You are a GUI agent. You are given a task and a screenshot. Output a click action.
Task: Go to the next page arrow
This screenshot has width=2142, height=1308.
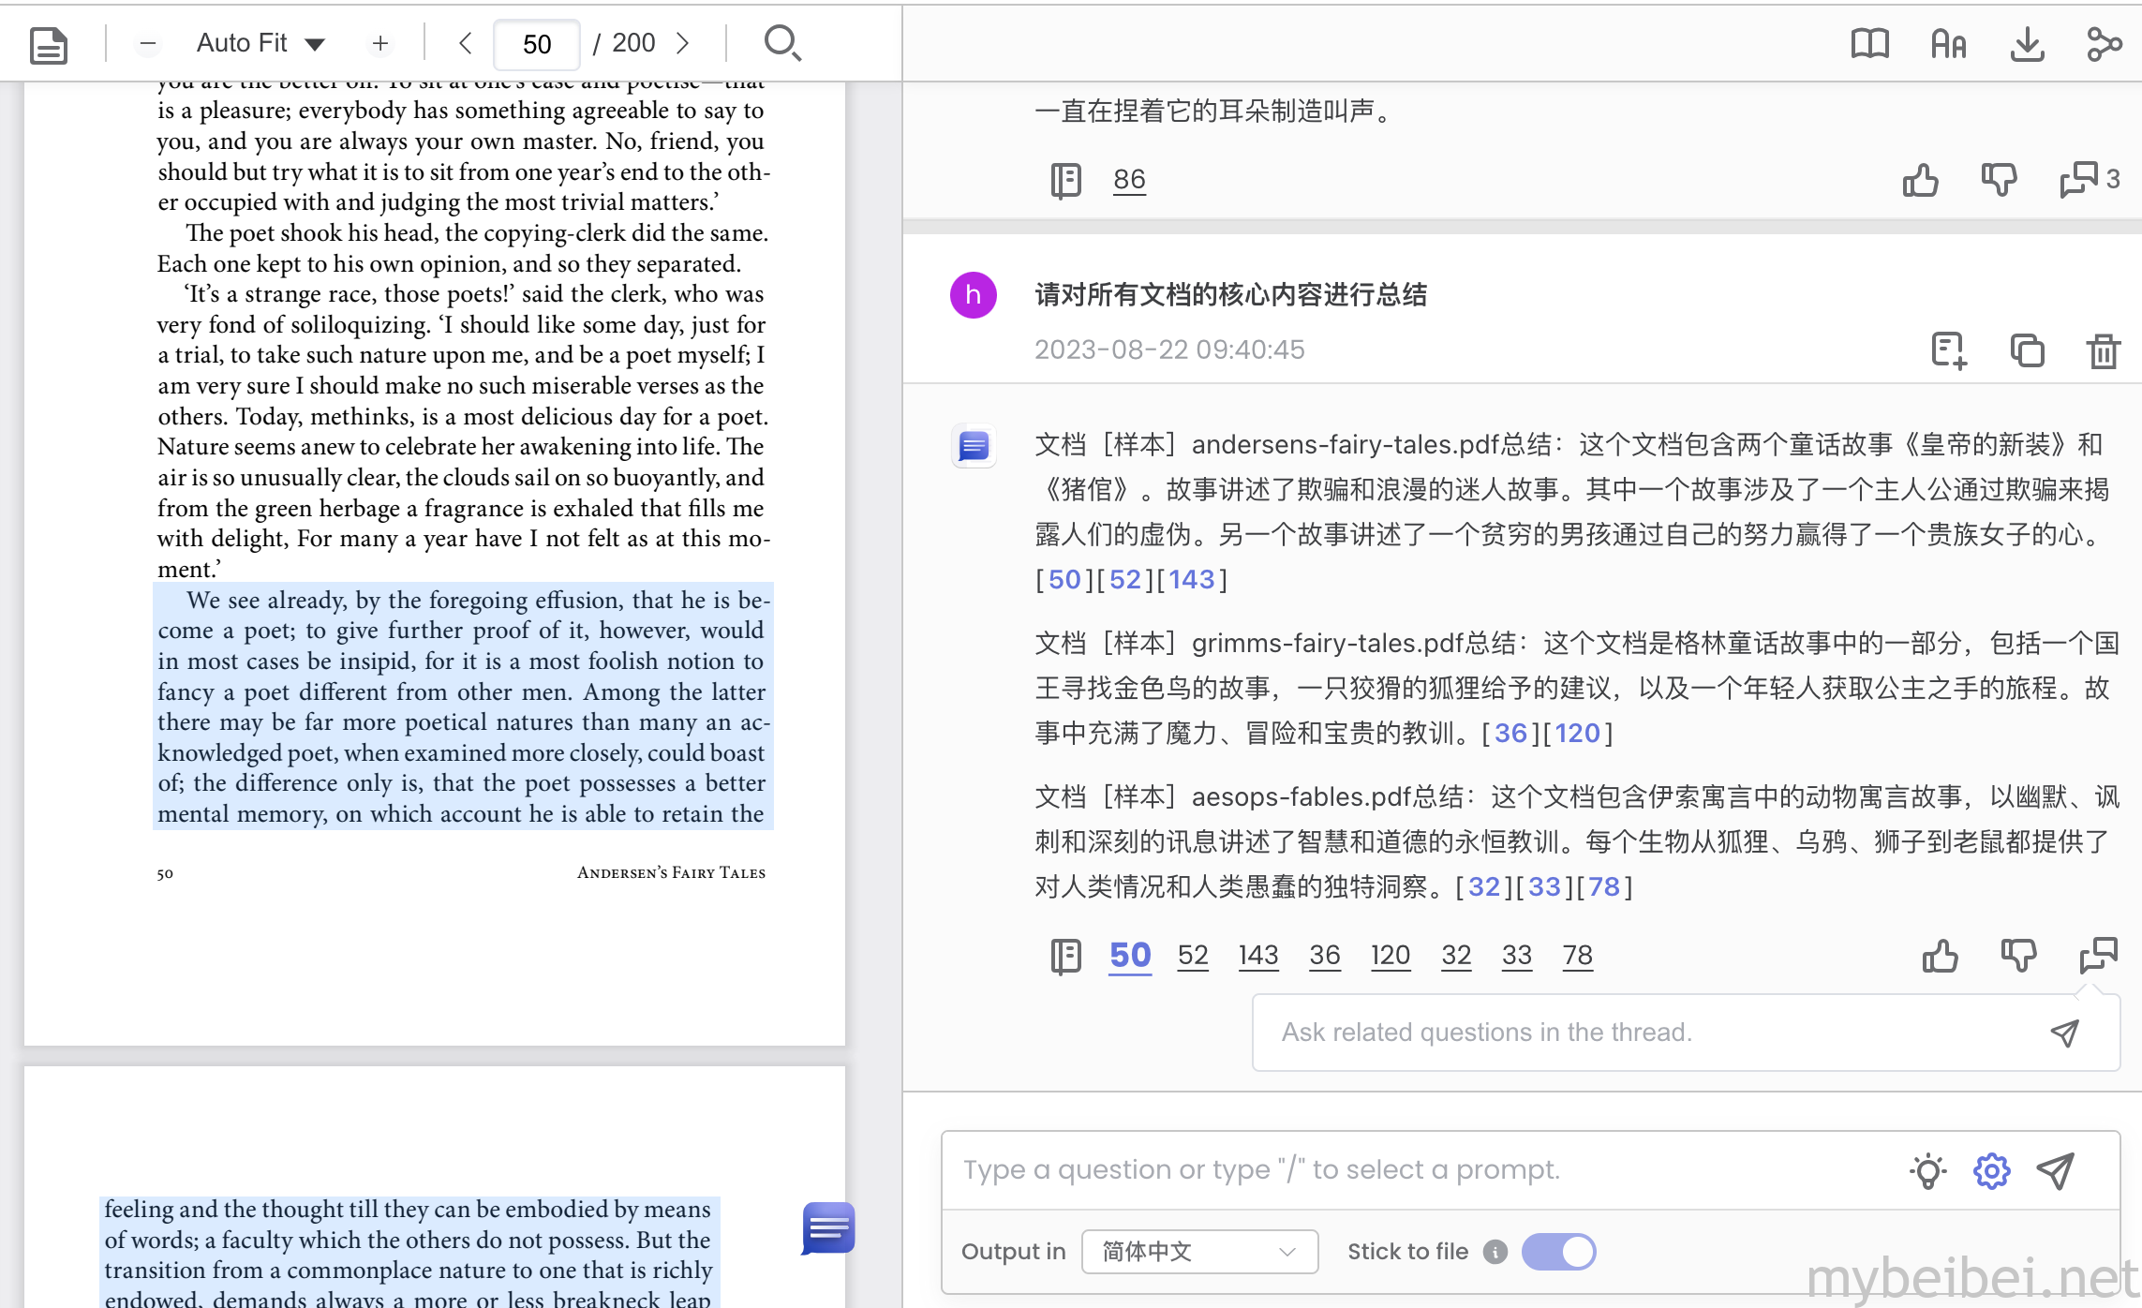pos(683,43)
